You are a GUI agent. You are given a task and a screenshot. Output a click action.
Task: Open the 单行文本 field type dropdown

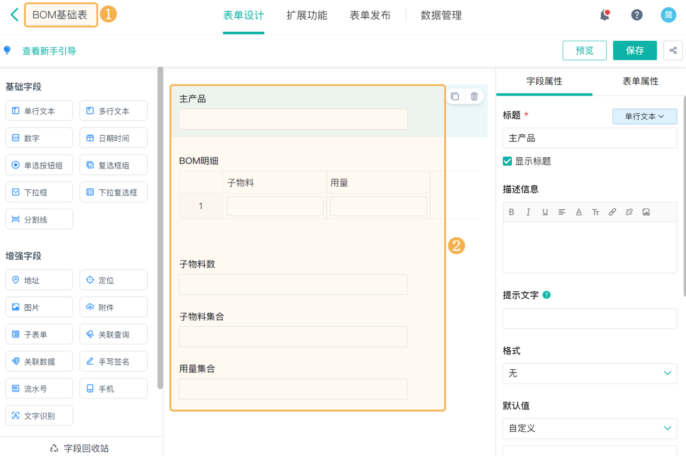pyautogui.click(x=645, y=116)
